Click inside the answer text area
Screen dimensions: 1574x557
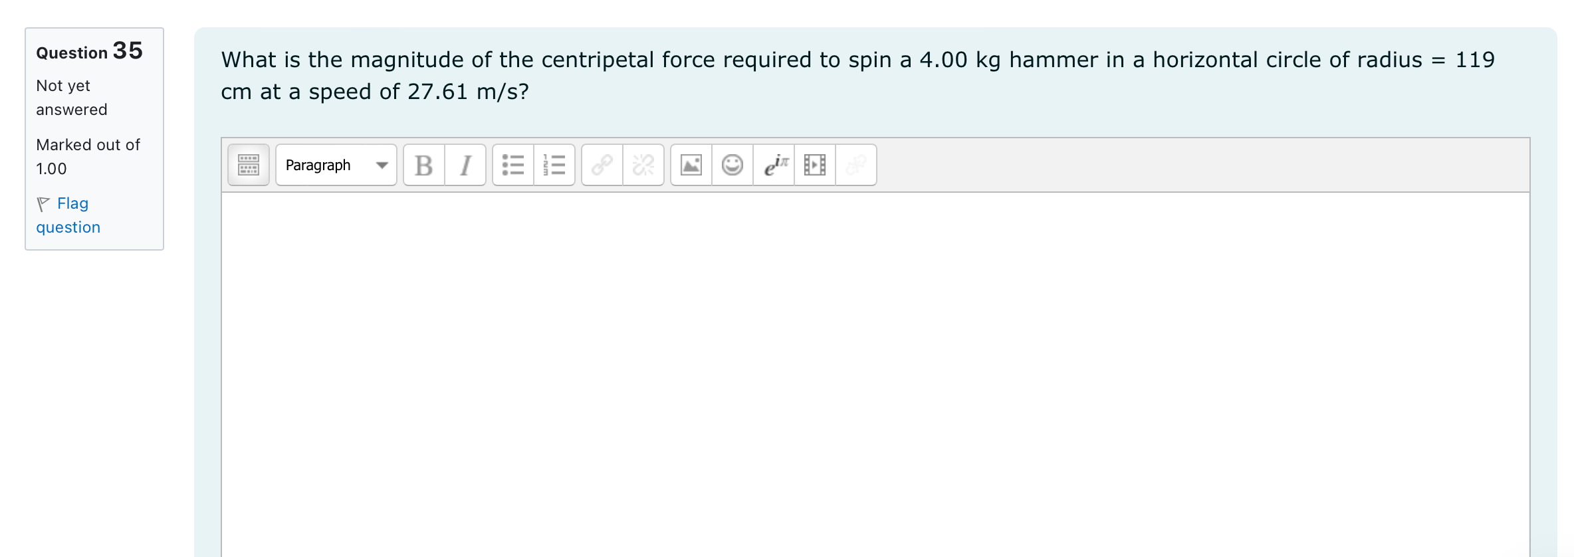pyautogui.click(x=864, y=366)
